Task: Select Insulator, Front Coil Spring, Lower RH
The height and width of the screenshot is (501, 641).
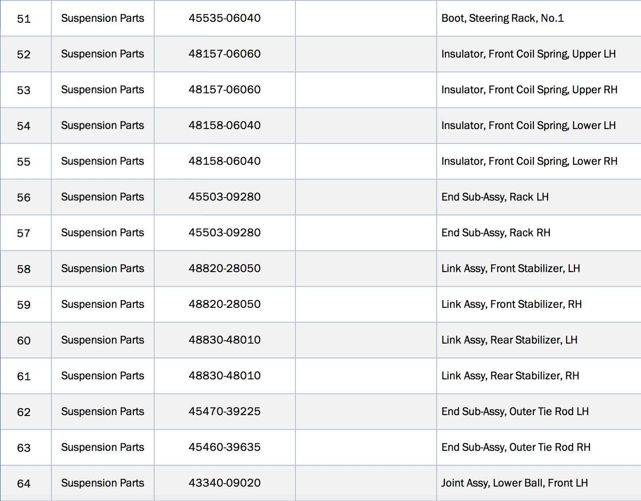Action: point(529,161)
